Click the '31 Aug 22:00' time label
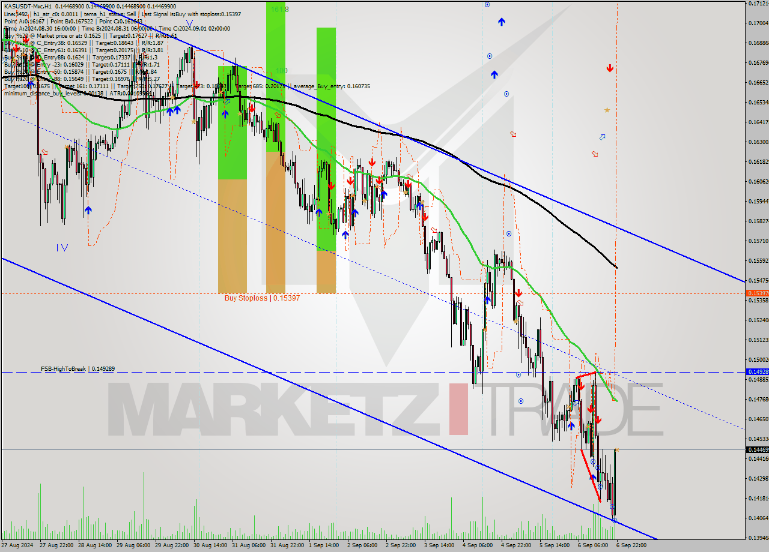The image size is (769, 552). tap(288, 546)
